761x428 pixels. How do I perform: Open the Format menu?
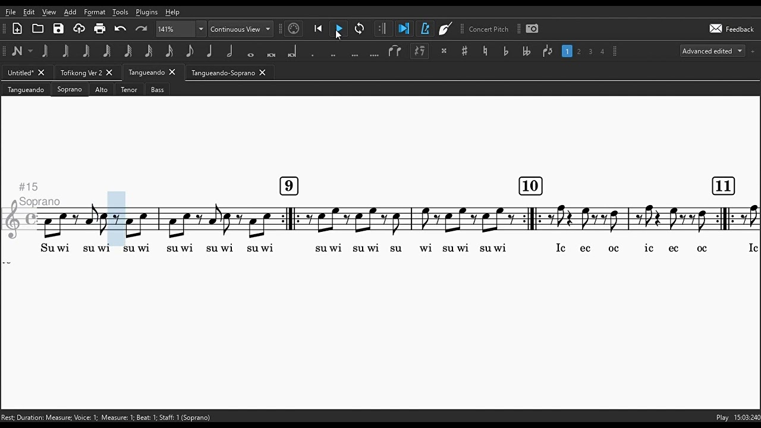(95, 12)
